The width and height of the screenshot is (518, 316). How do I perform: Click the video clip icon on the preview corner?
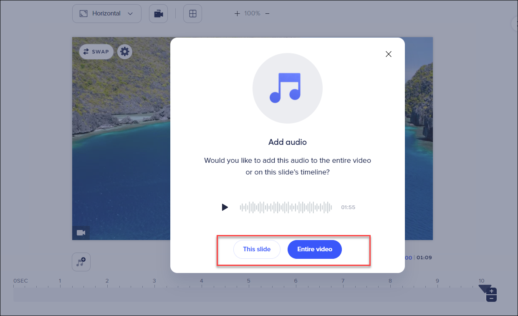[x=81, y=233]
